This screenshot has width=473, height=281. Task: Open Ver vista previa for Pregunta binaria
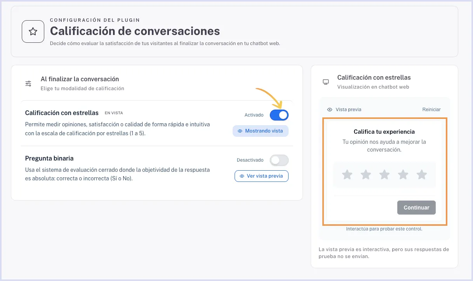261,176
